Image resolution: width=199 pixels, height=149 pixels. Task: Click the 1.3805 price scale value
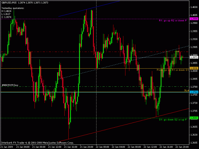pyautogui.click(x=194, y=79)
